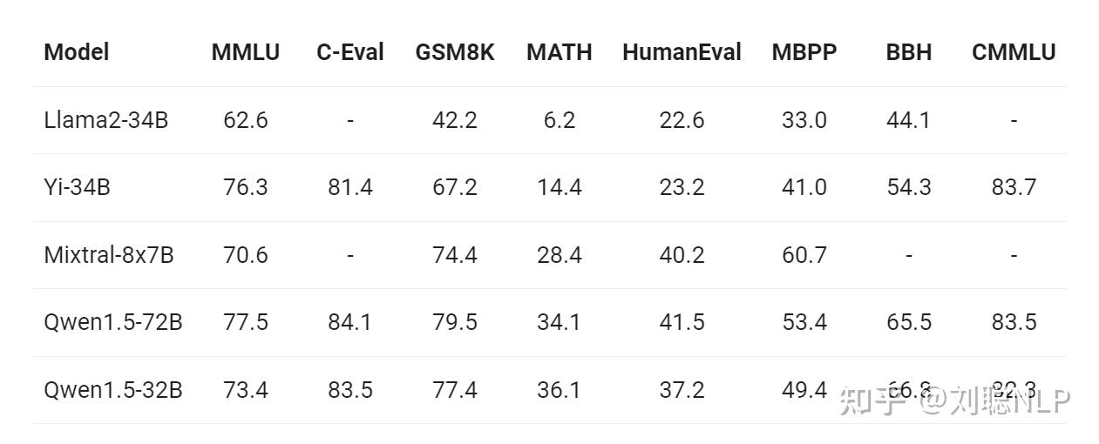The image size is (1099, 444).
Task: Select Qwen1.5-32B's HumanEval score 37.2
Action: click(682, 390)
